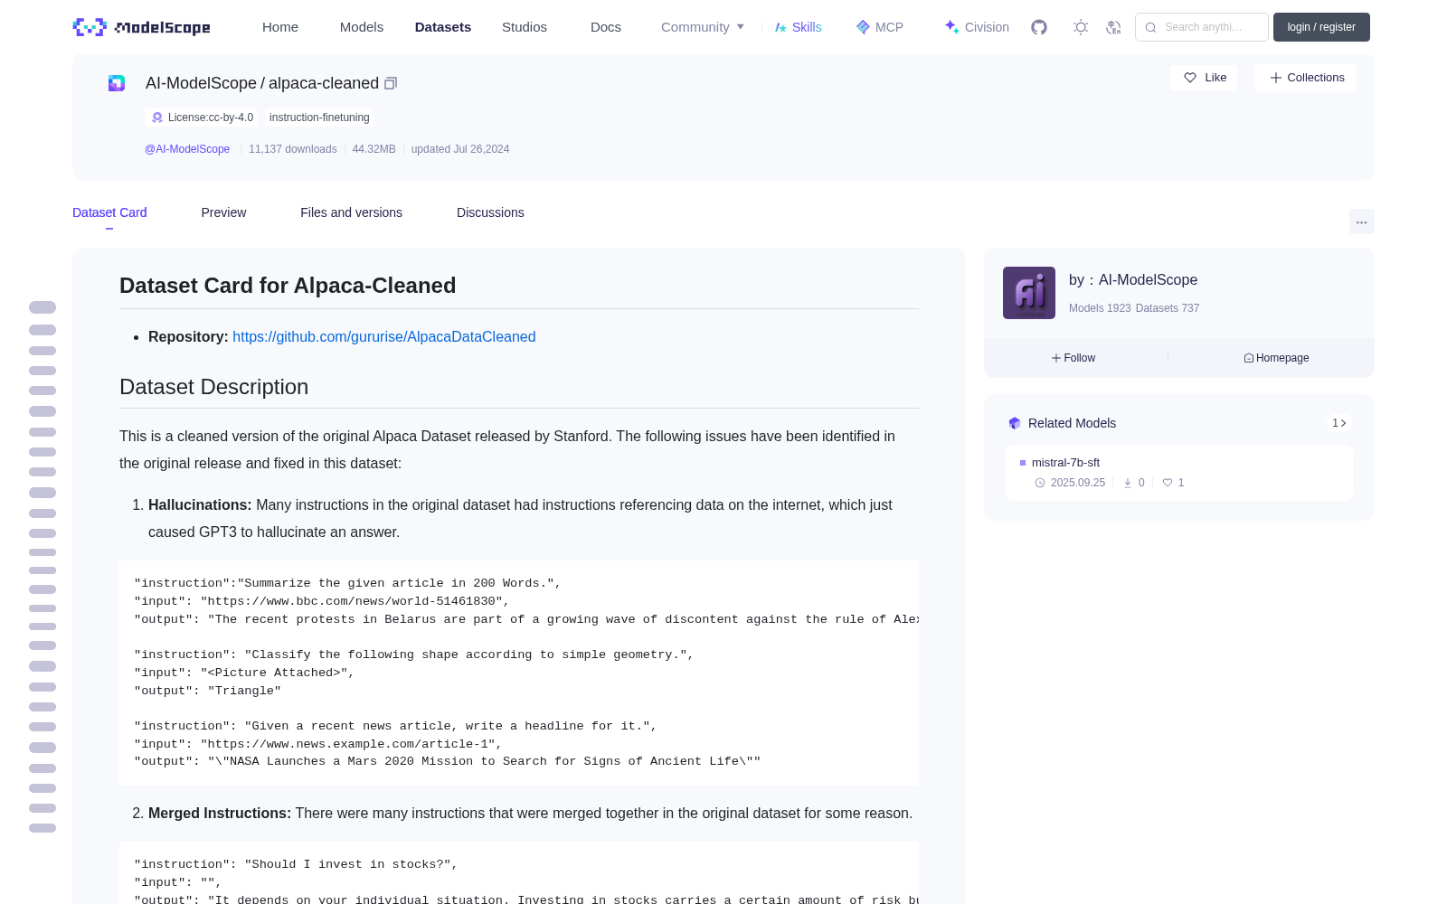Image resolution: width=1447 pixels, height=904 pixels.
Task: Click the instruction-finetuning tag
Action: 319,118
